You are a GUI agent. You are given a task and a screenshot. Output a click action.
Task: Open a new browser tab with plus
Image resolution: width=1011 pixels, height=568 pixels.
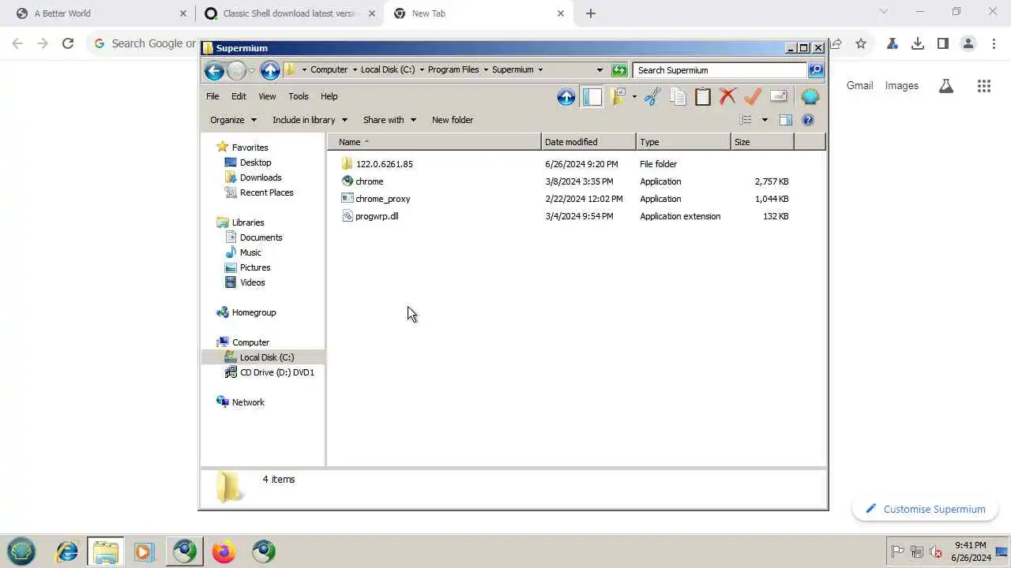(x=591, y=13)
